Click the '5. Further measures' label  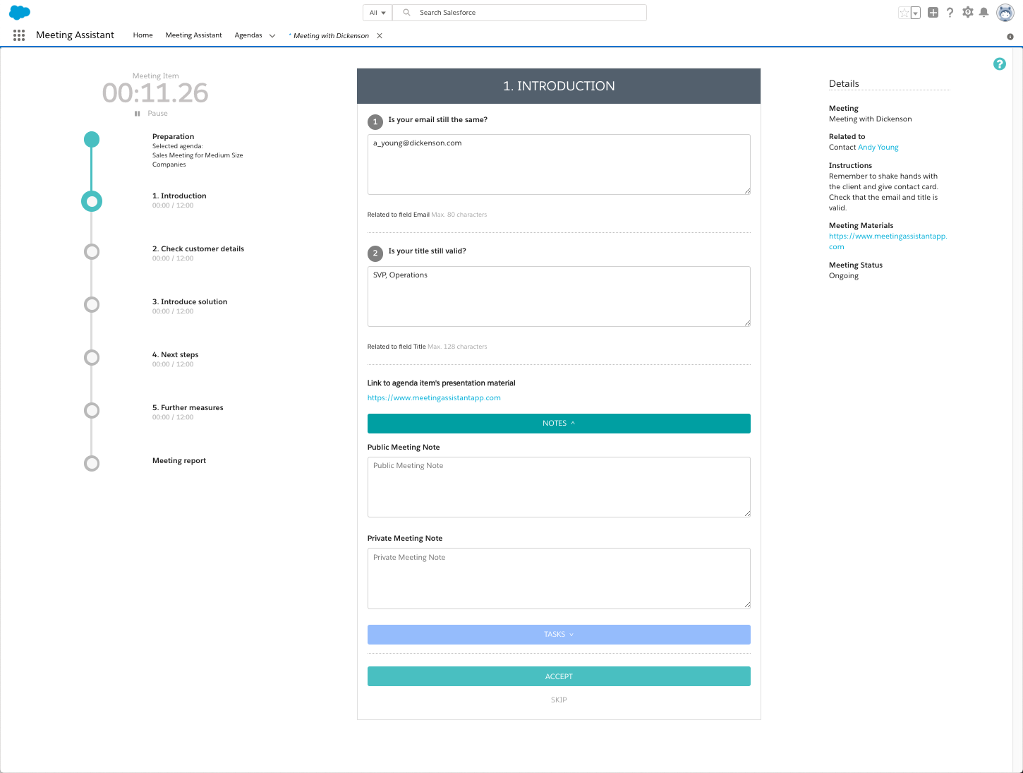(x=188, y=408)
